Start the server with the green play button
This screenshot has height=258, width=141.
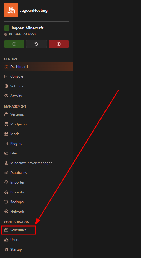click(14, 44)
